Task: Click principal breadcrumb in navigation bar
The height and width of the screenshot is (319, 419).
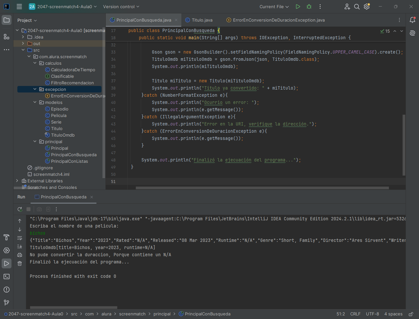Action: pyautogui.click(x=162, y=314)
